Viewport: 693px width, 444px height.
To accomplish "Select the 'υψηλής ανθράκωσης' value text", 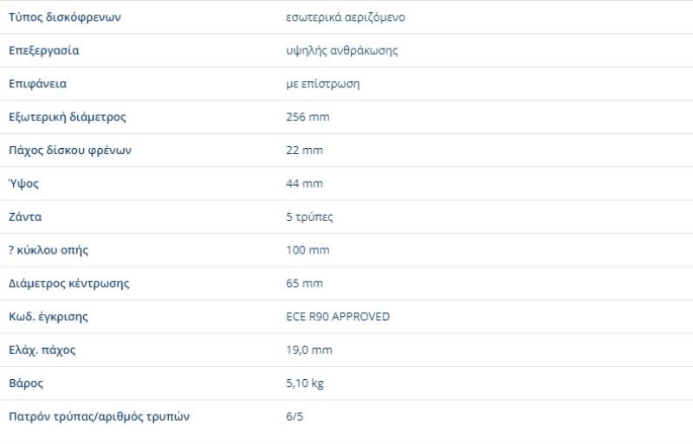I will 341,50.
